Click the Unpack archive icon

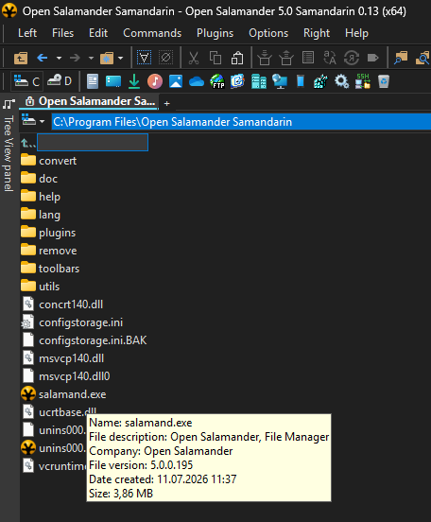tap(286, 58)
